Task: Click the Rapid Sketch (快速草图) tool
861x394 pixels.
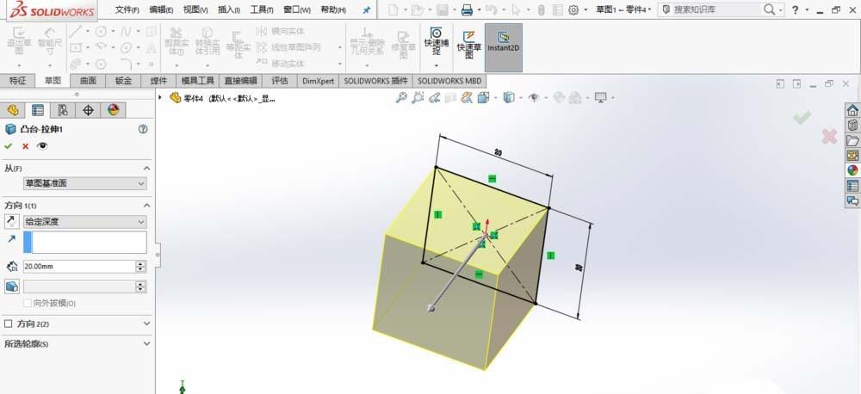Action: 468,45
